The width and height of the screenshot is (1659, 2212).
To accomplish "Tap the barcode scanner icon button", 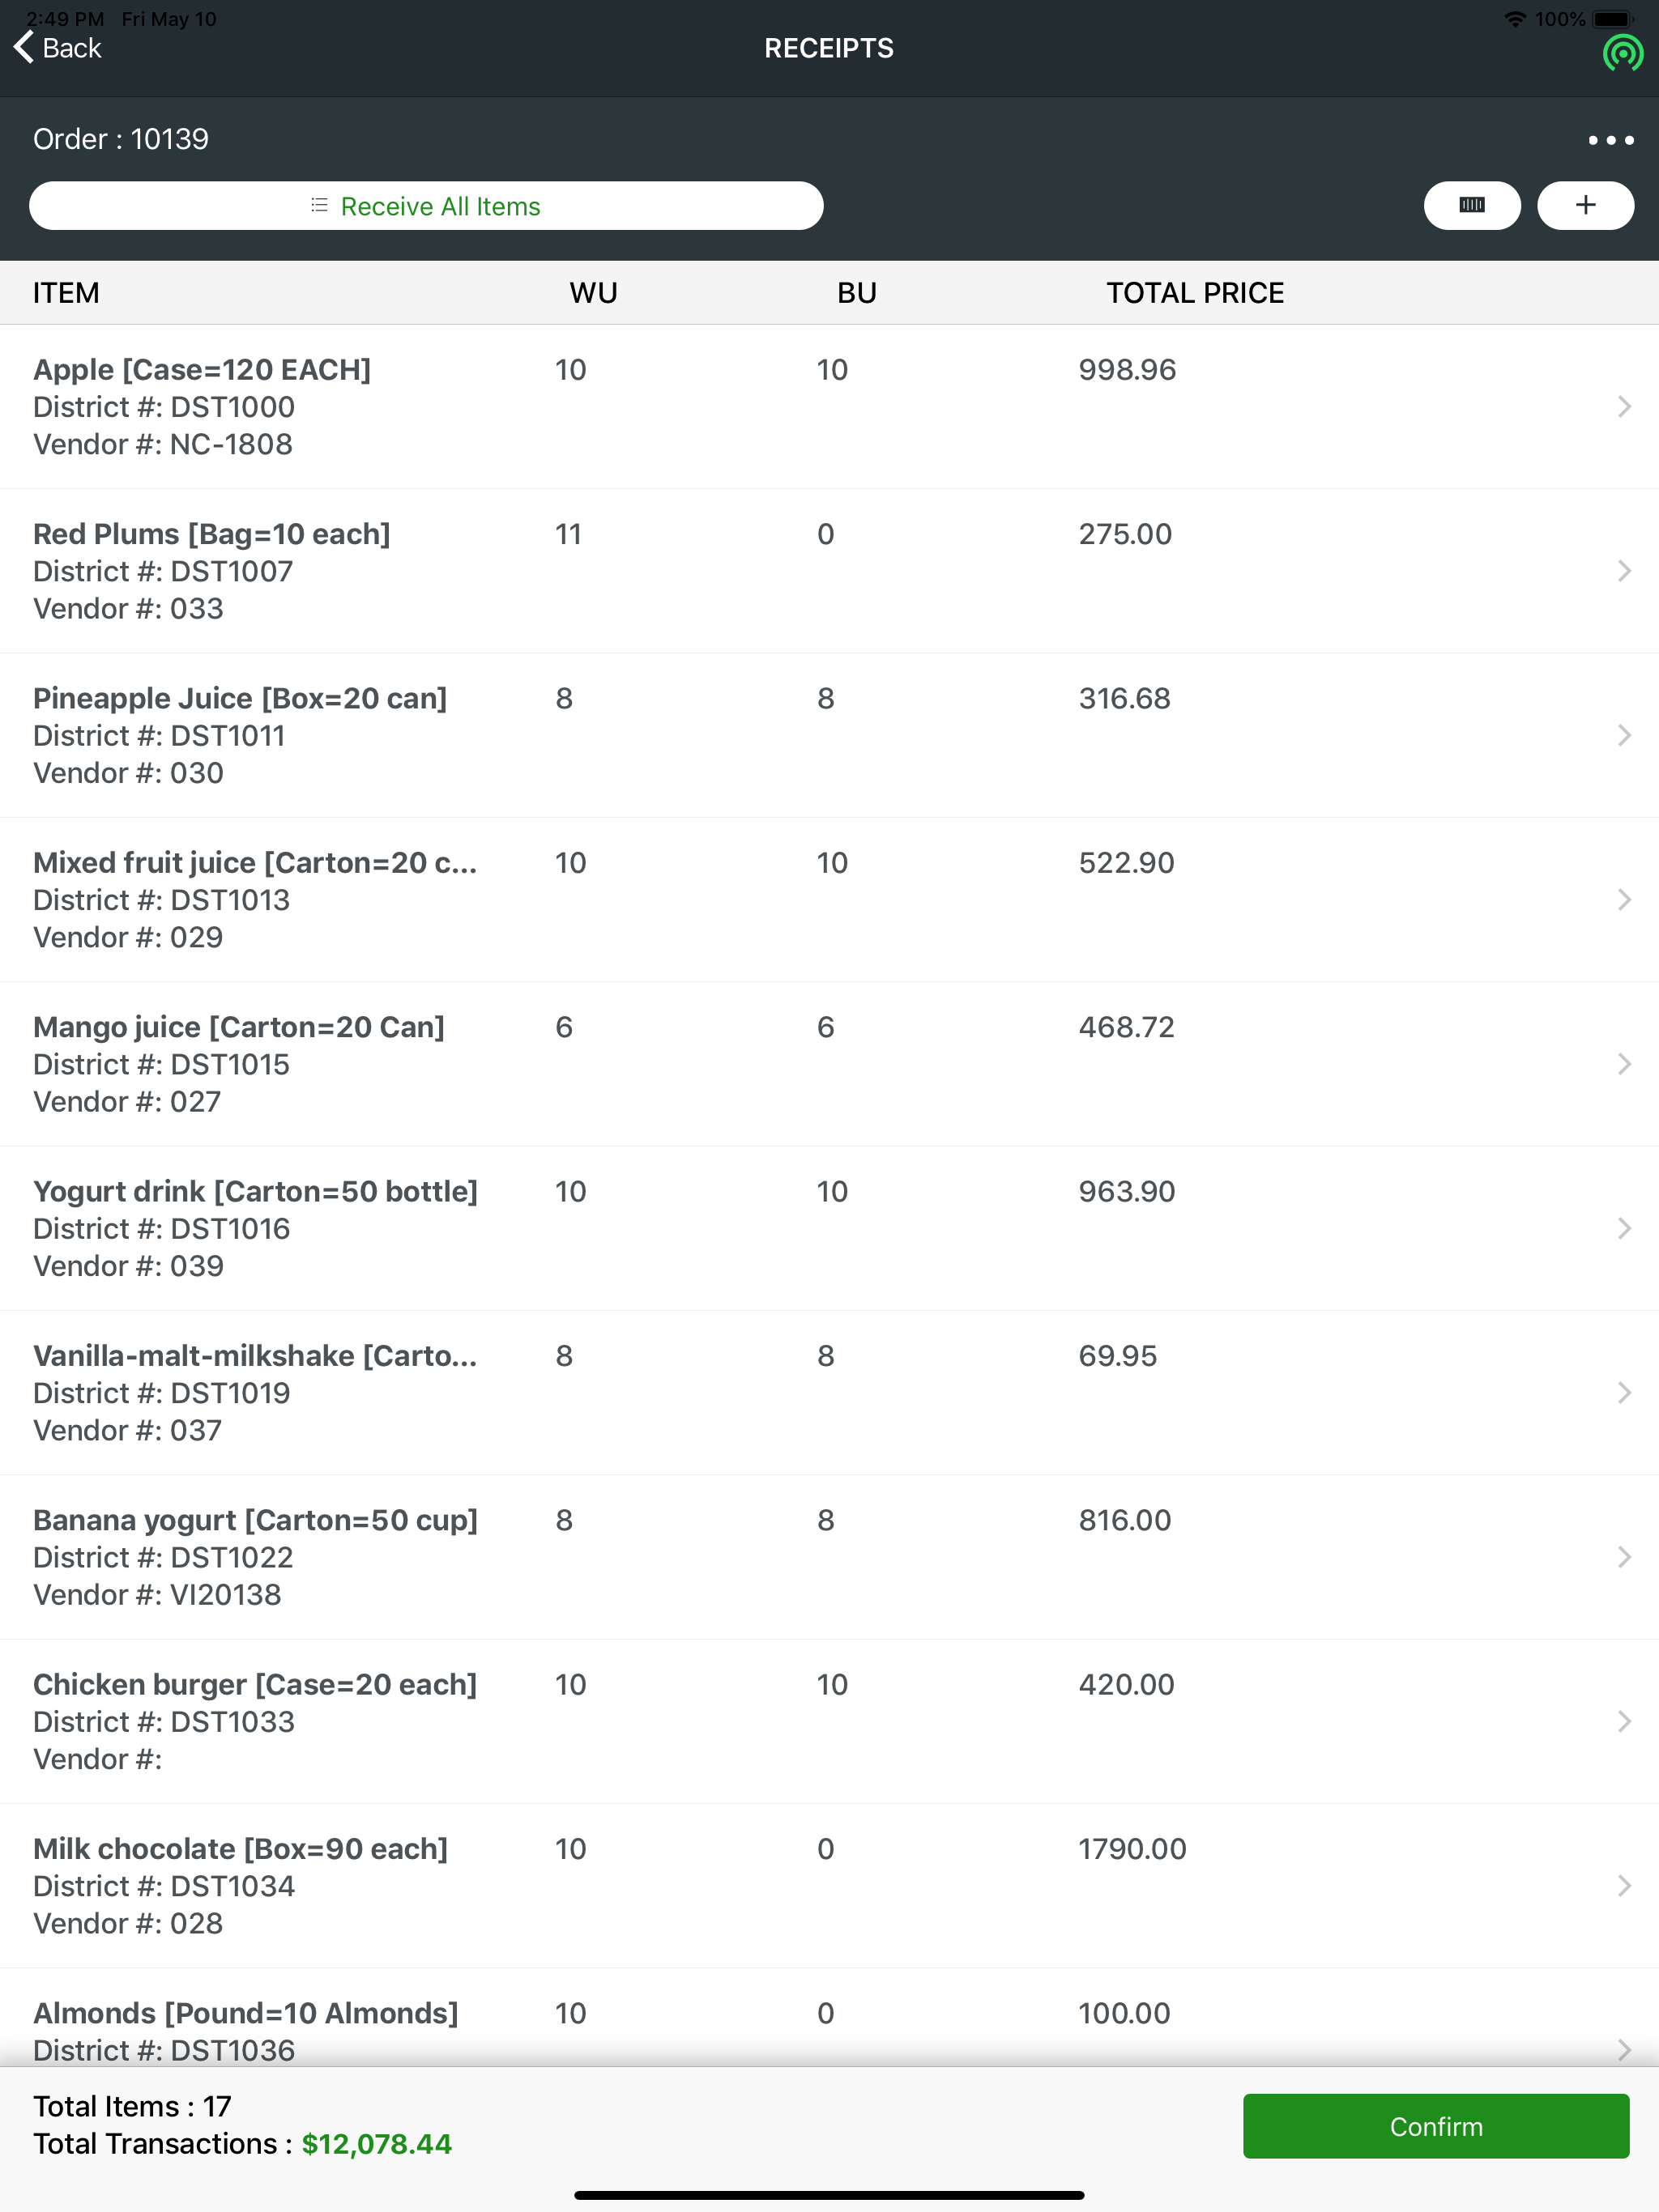I will pyautogui.click(x=1472, y=205).
